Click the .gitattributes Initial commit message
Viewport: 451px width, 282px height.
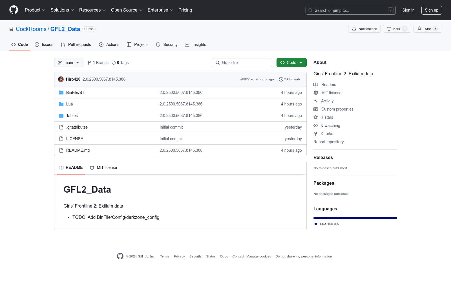tap(171, 127)
